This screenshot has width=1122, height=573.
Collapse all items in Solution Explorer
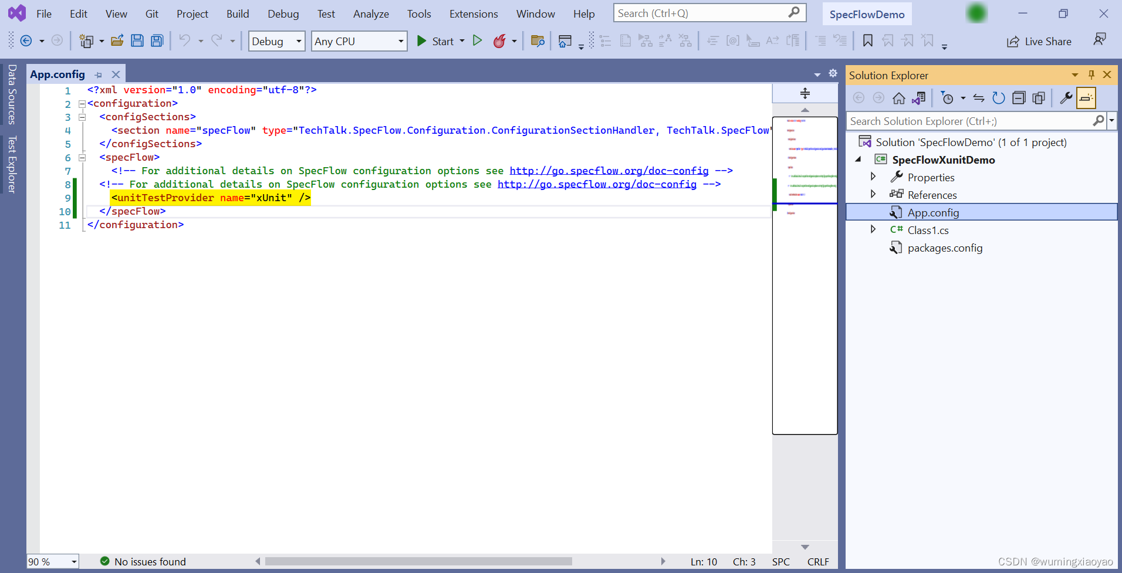(x=1019, y=98)
